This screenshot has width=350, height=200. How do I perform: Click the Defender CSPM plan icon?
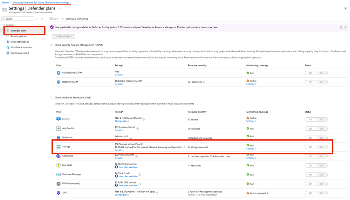59,82
